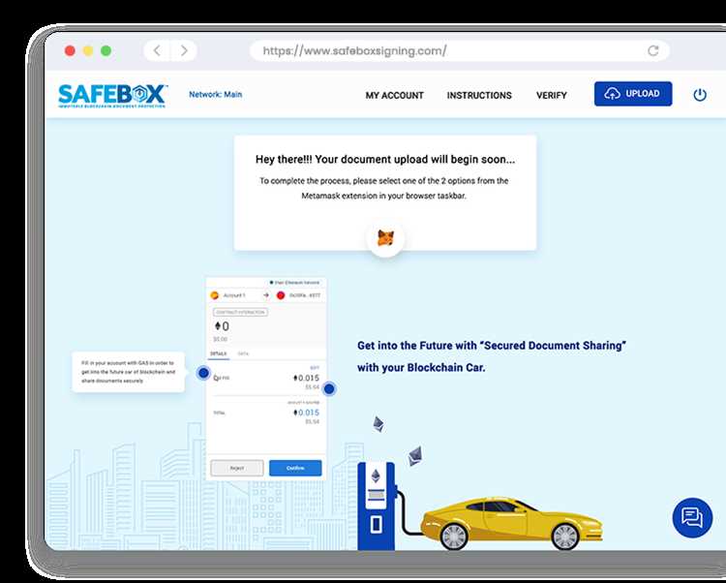The width and height of the screenshot is (726, 583).
Task: Open the chat bubble widget
Action: (692, 517)
